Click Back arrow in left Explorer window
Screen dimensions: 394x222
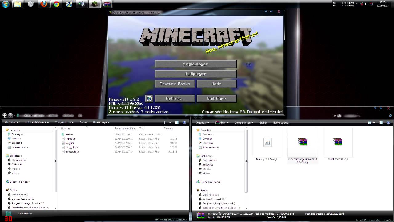pos(4,116)
